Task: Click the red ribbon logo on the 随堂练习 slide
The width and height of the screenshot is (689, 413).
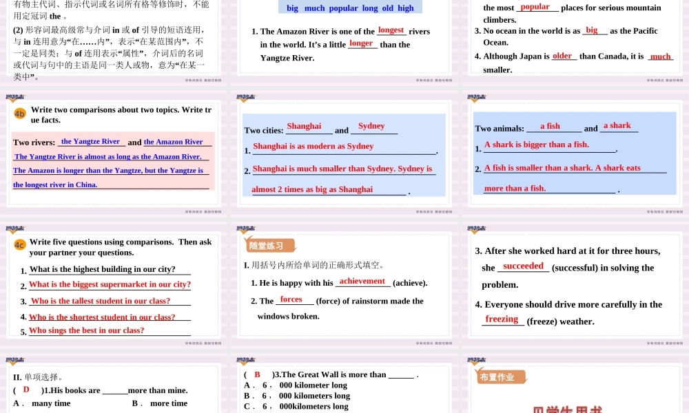Action: [x=244, y=229]
